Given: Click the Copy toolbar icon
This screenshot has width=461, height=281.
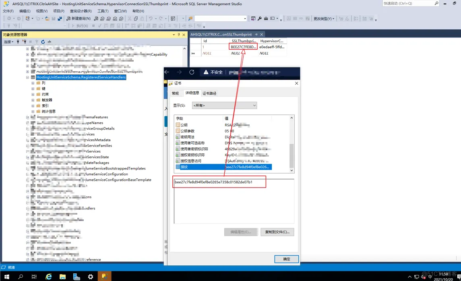Looking at the screenshot, I should point(136,19).
